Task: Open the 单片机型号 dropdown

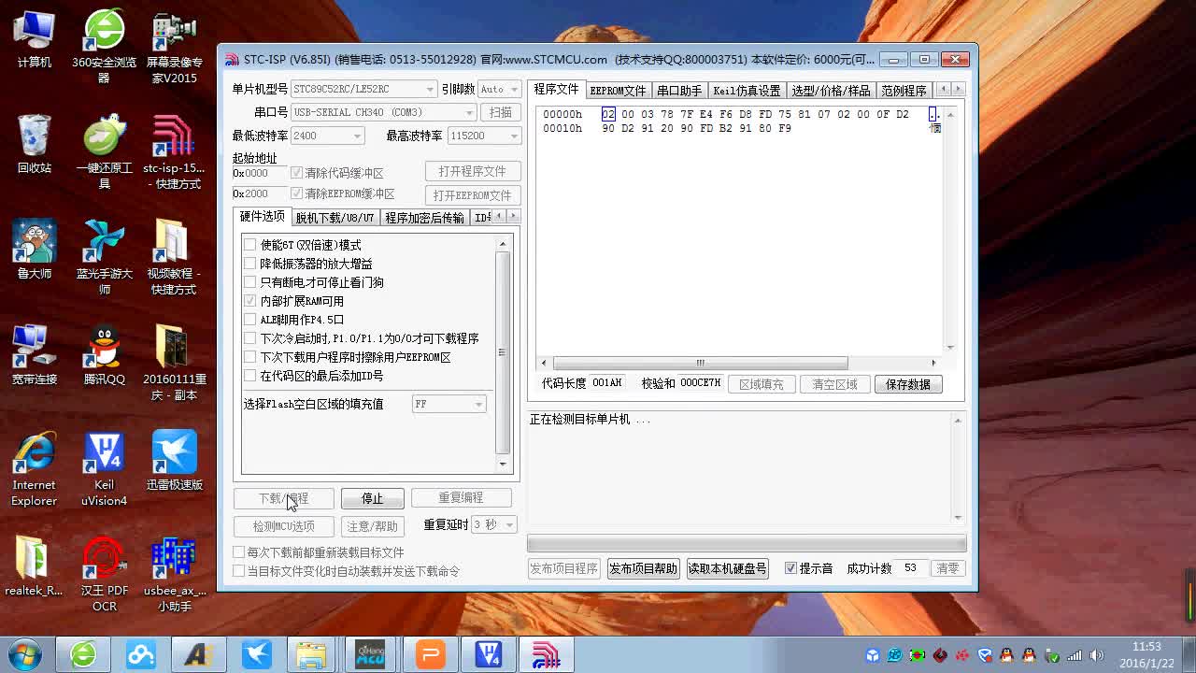Action: 363,89
